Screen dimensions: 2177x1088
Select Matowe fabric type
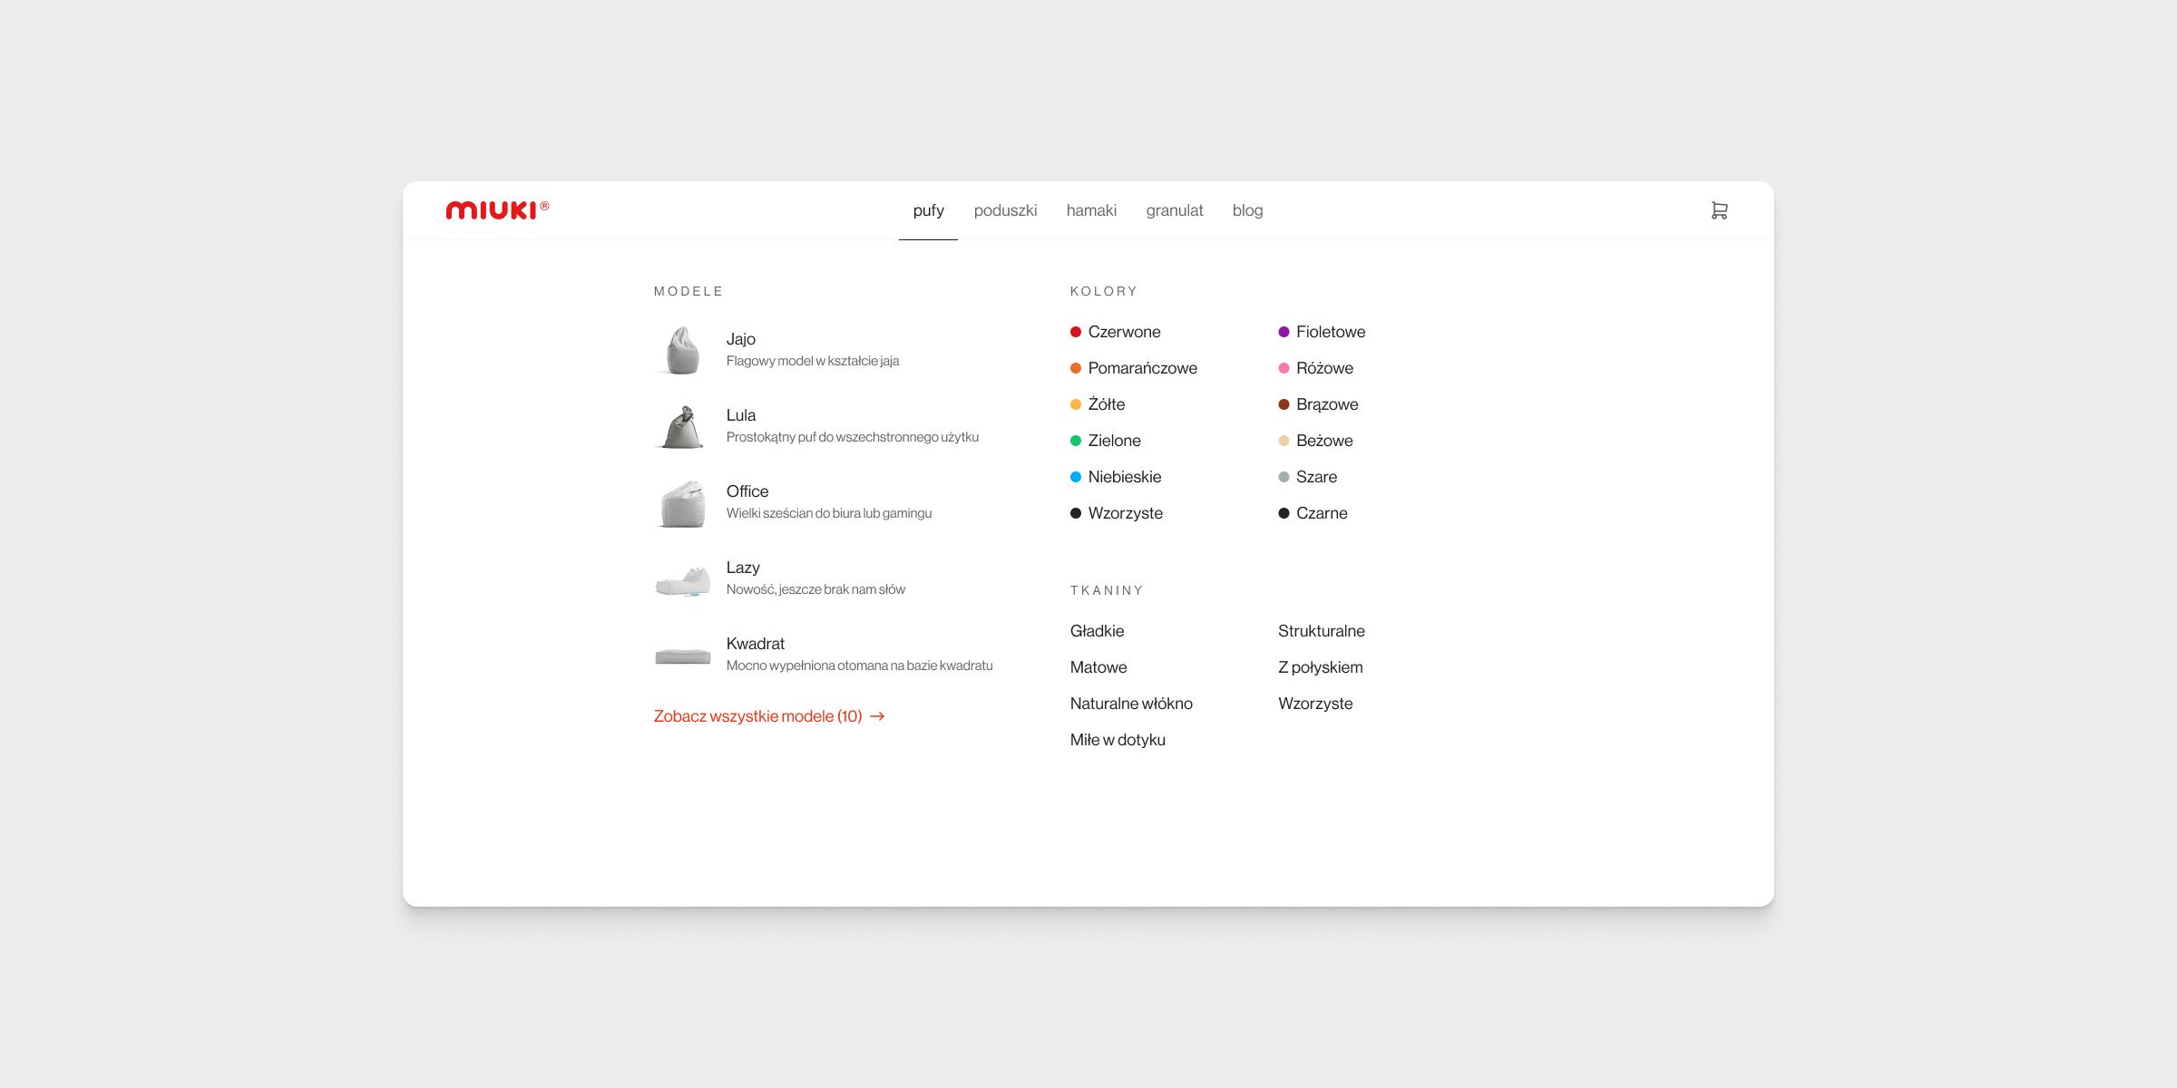tap(1098, 667)
